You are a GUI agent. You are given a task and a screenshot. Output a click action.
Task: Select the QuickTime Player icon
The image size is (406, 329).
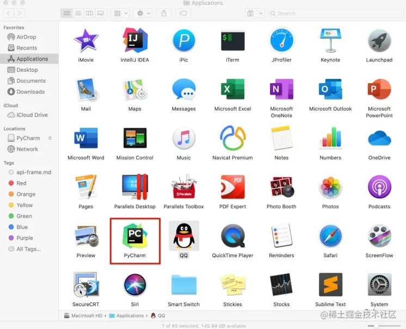(233, 236)
